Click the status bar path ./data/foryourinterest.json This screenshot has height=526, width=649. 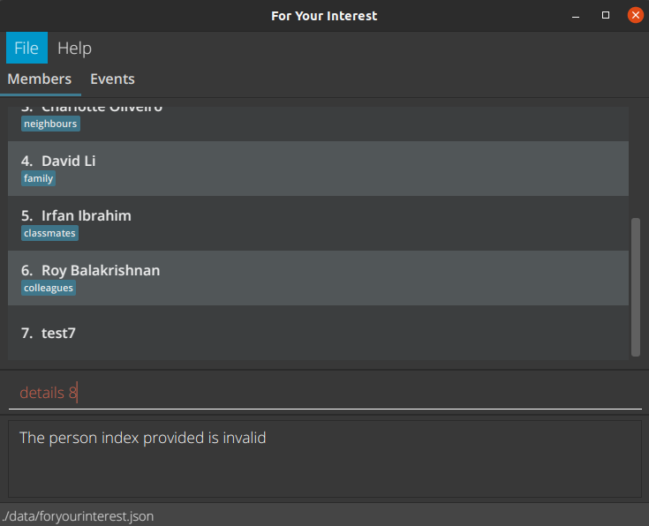pyautogui.click(x=78, y=516)
